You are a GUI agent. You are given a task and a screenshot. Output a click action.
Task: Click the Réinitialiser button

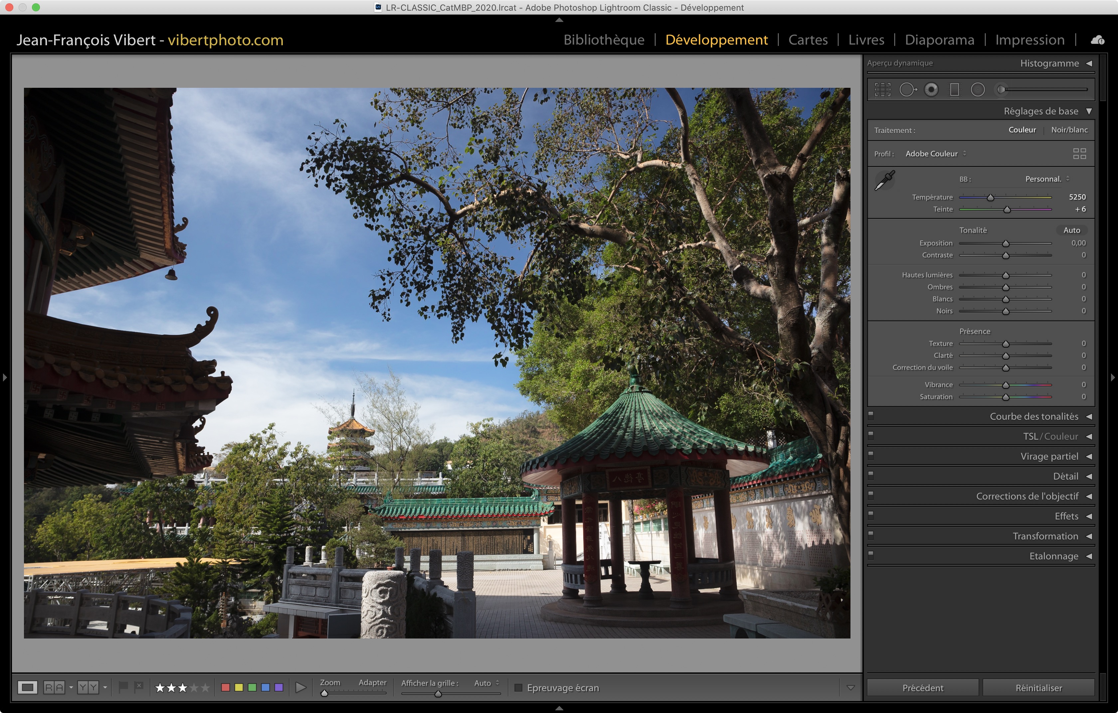point(1038,687)
